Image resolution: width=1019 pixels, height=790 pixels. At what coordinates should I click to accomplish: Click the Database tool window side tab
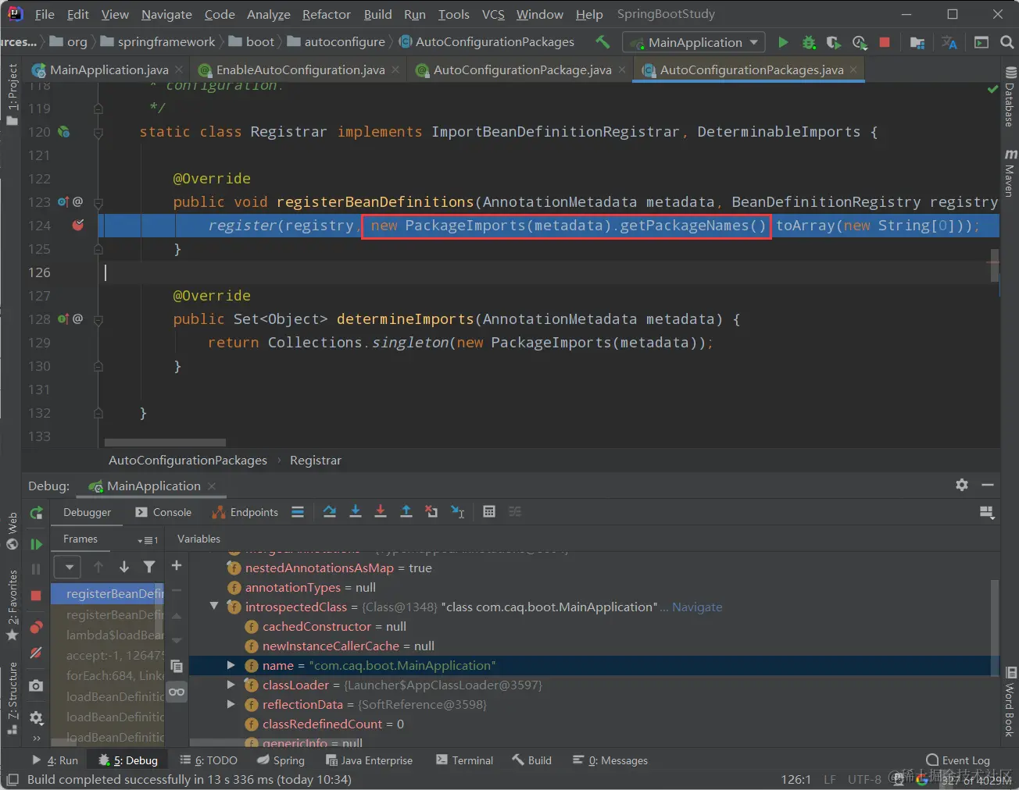coord(1010,97)
